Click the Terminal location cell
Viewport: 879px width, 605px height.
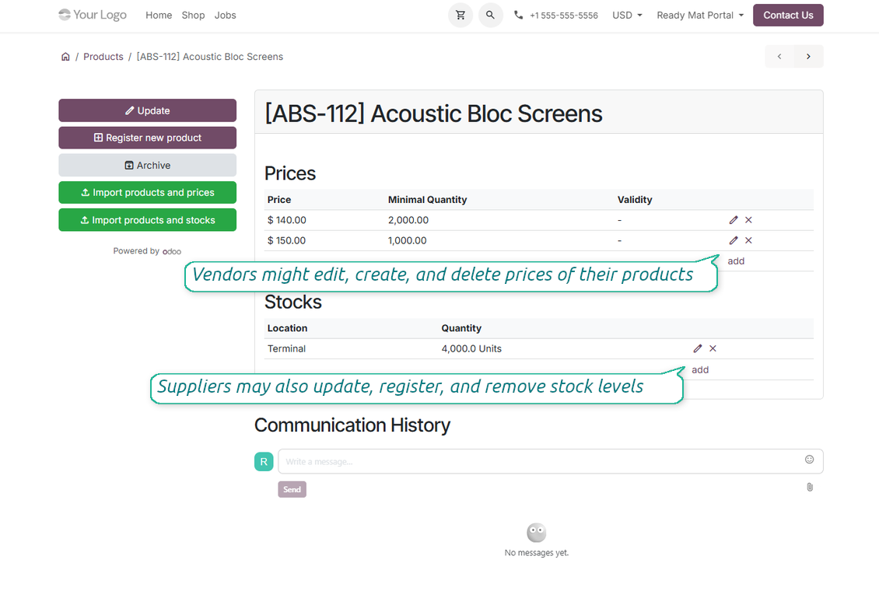click(286, 348)
